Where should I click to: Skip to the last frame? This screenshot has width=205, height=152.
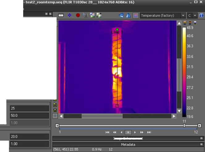[149, 132]
